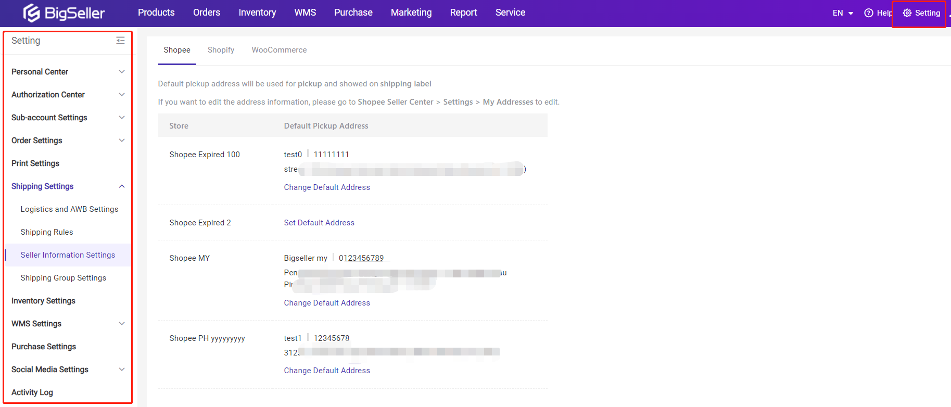Viewport: 951px width, 407px height.
Task: Click the Shopee PH yyyyyyyy store name
Action: pyautogui.click(x=207, y=338)
